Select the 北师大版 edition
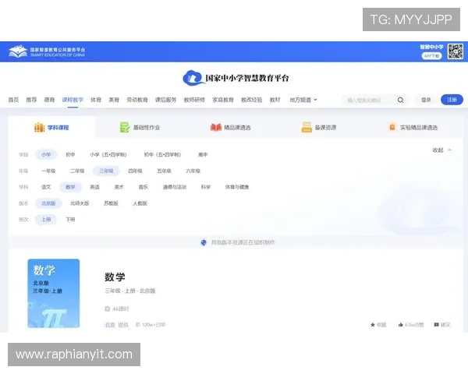468x374 pixels. 80,203
